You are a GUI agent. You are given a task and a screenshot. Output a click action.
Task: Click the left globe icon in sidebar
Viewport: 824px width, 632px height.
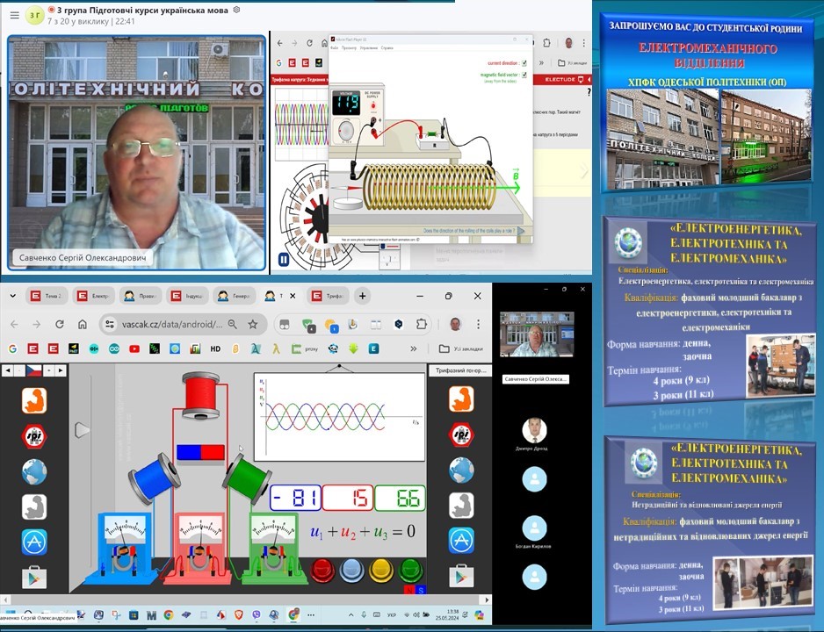34,471
